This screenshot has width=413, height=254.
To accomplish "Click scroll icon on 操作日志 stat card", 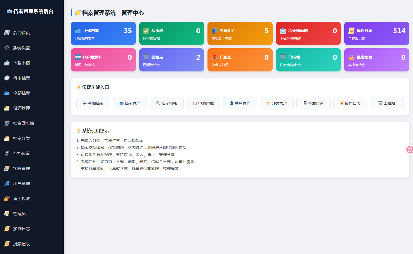I will [x=351, y=31].
